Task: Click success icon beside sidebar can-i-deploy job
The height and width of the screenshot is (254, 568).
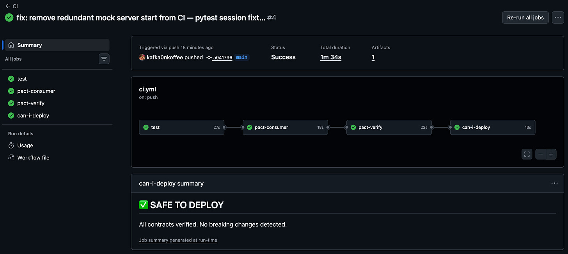Action: click(11, 116)
